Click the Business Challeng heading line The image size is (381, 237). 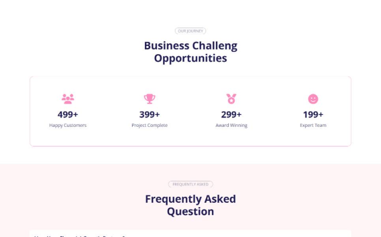190,46
